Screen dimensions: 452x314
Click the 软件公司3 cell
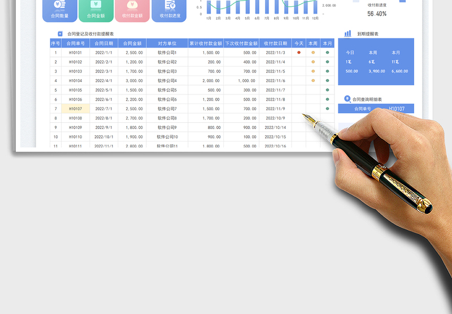[167, 71]
